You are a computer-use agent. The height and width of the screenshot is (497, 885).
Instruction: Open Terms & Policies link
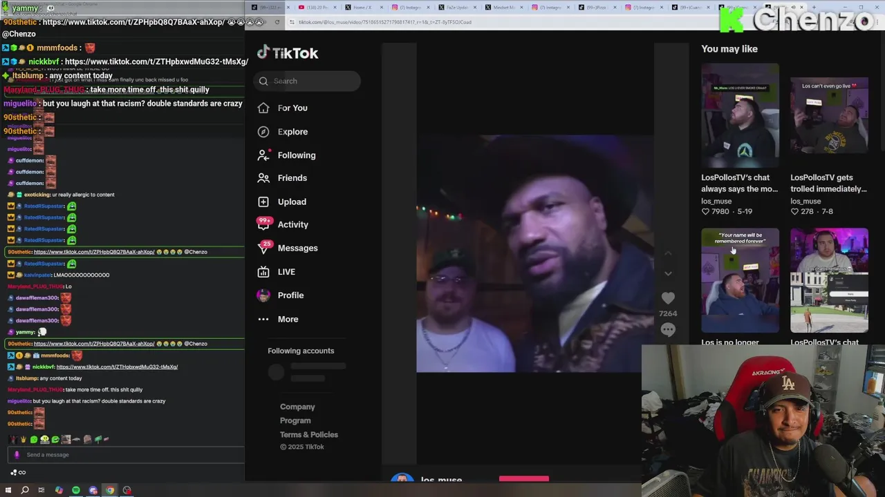[309, 435]
